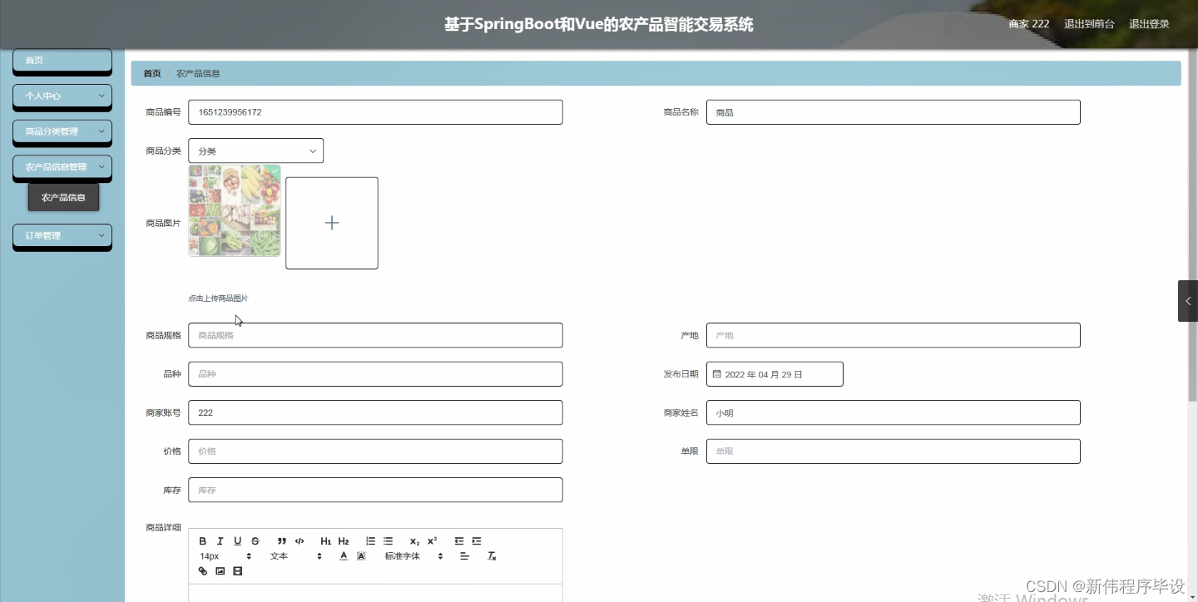Screen dimensions: 1198x602
Task: Toggle an ordered list in the editor
Action: pyautogui.click(x=370, y=540)
